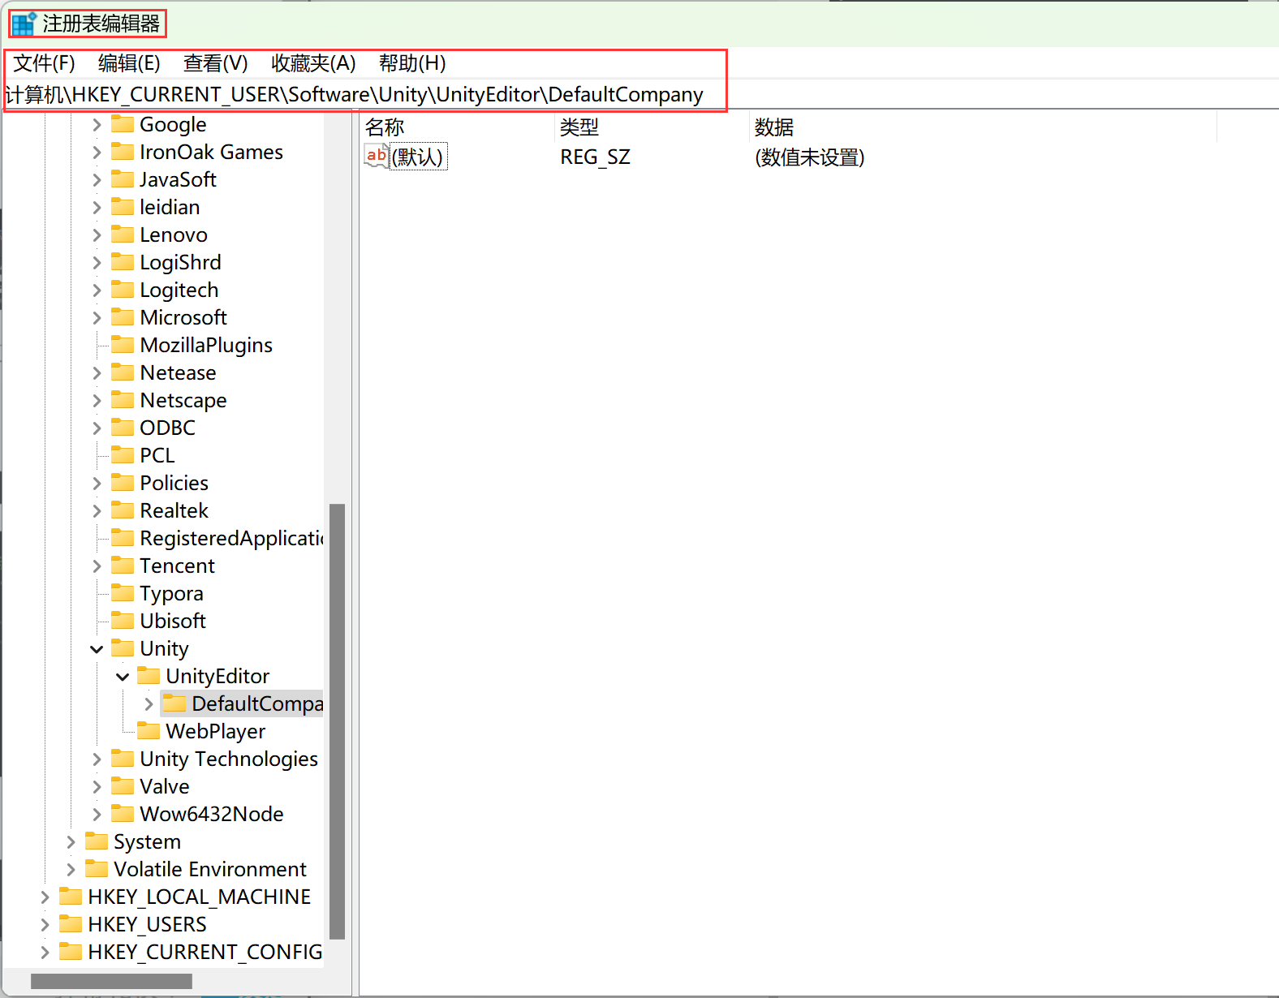This screenshot has height=998, width=1279.
Task: Click the Typora folder icon
Action: coord(123,593)
